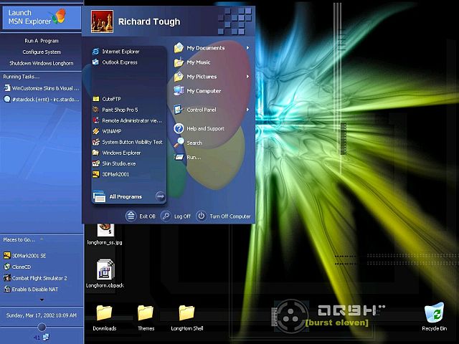Viewport: 459px width, 344px height.
Task: Expand the Control Panel submenu arrow
Action: point(247,110)
